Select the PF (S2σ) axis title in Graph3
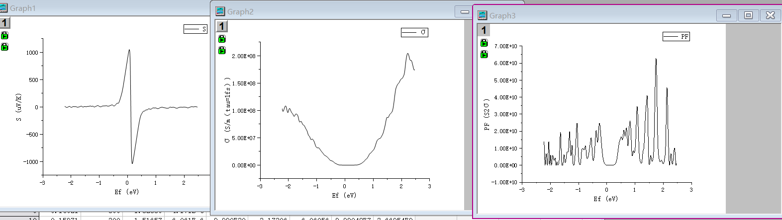Viewport: 782px width, 220px height. coord(487,114)
